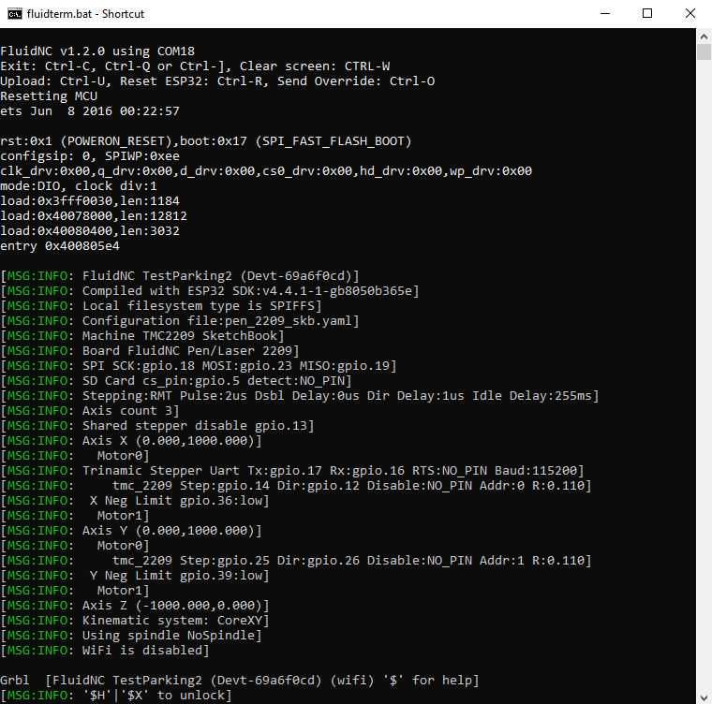This screenshot has width=712, height=704.
Task: Click the 'tmc_2209 Step:gpio.25 Dir:gpio.26' line
Action: coord(296,561)
